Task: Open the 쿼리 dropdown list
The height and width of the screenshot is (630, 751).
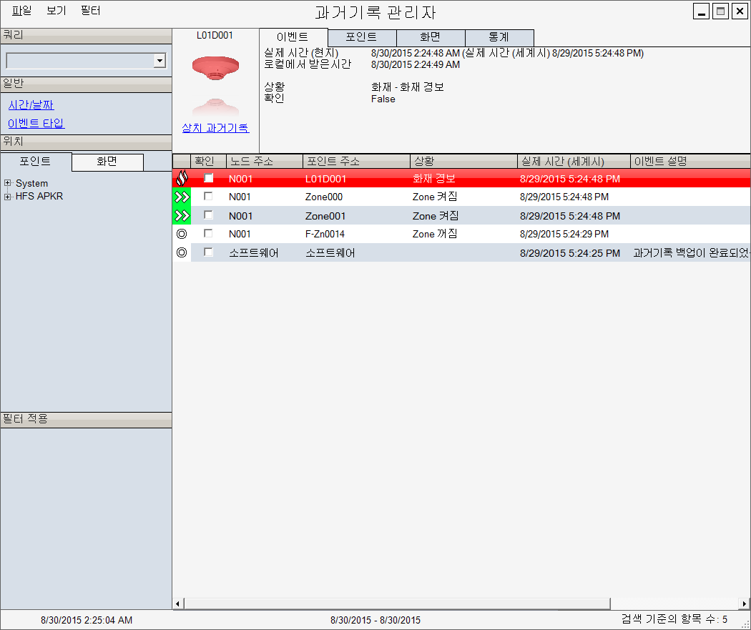Action: pyautogui.click(x=159, y=61)
